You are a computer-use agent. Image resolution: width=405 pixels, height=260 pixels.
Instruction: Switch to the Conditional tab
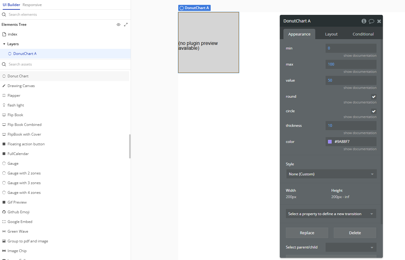pyautogui.click(x=363, y=34)
